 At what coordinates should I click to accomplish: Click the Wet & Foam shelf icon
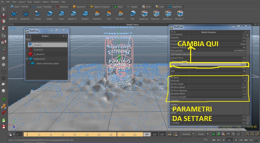tap(121, 14)
